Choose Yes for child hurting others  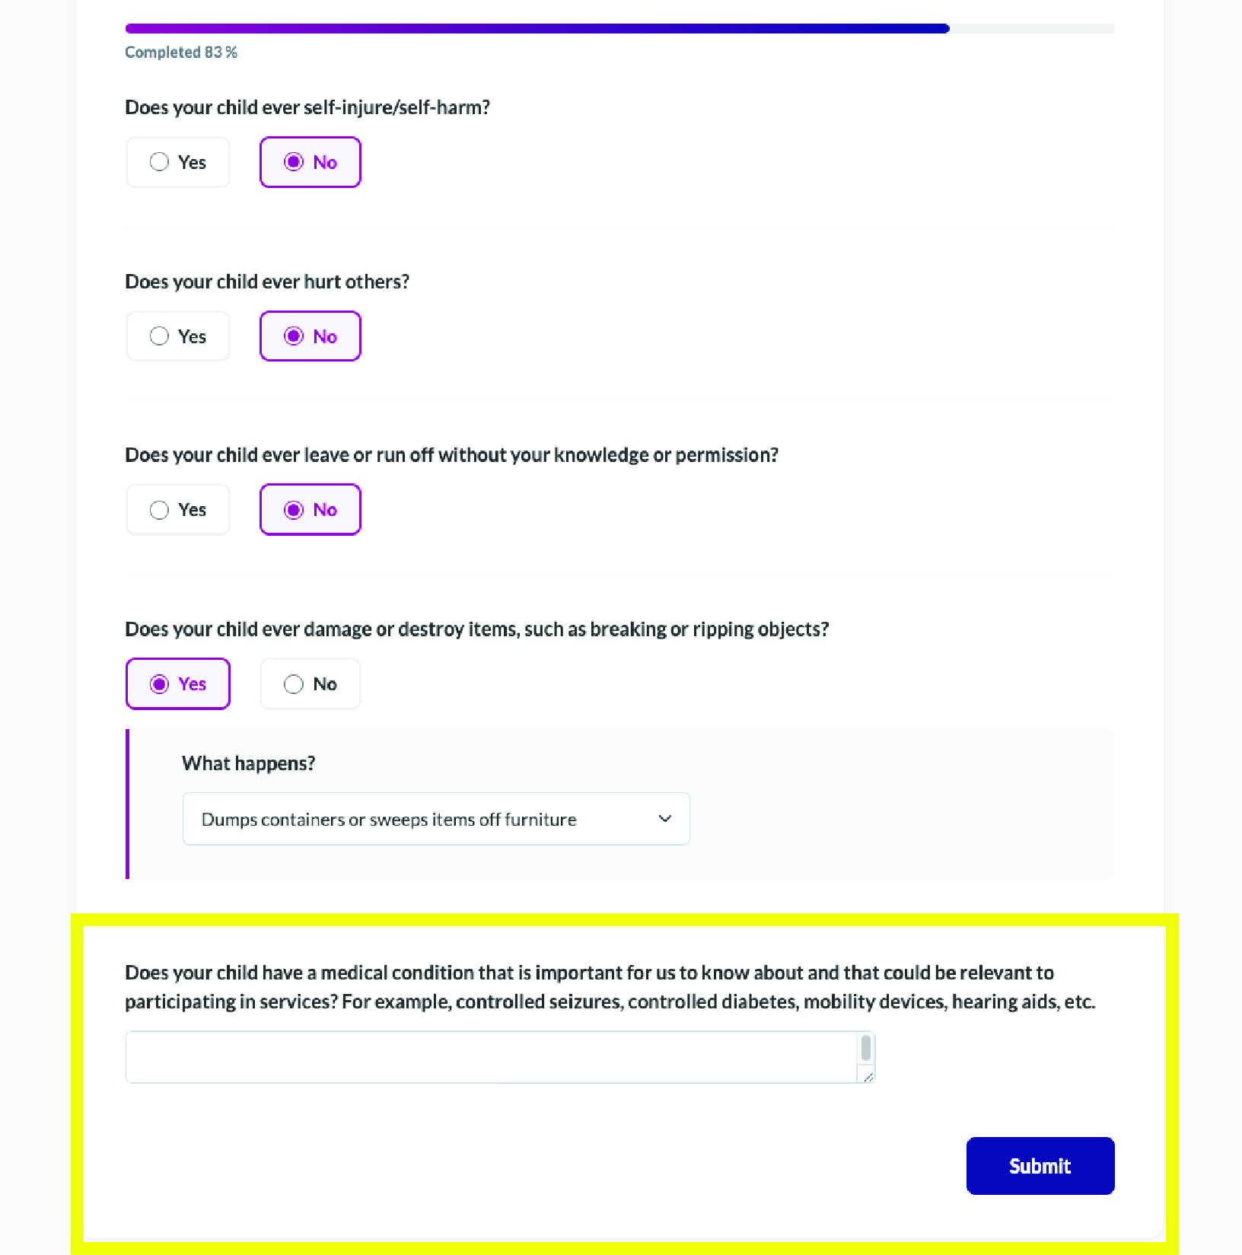(178, 336)
